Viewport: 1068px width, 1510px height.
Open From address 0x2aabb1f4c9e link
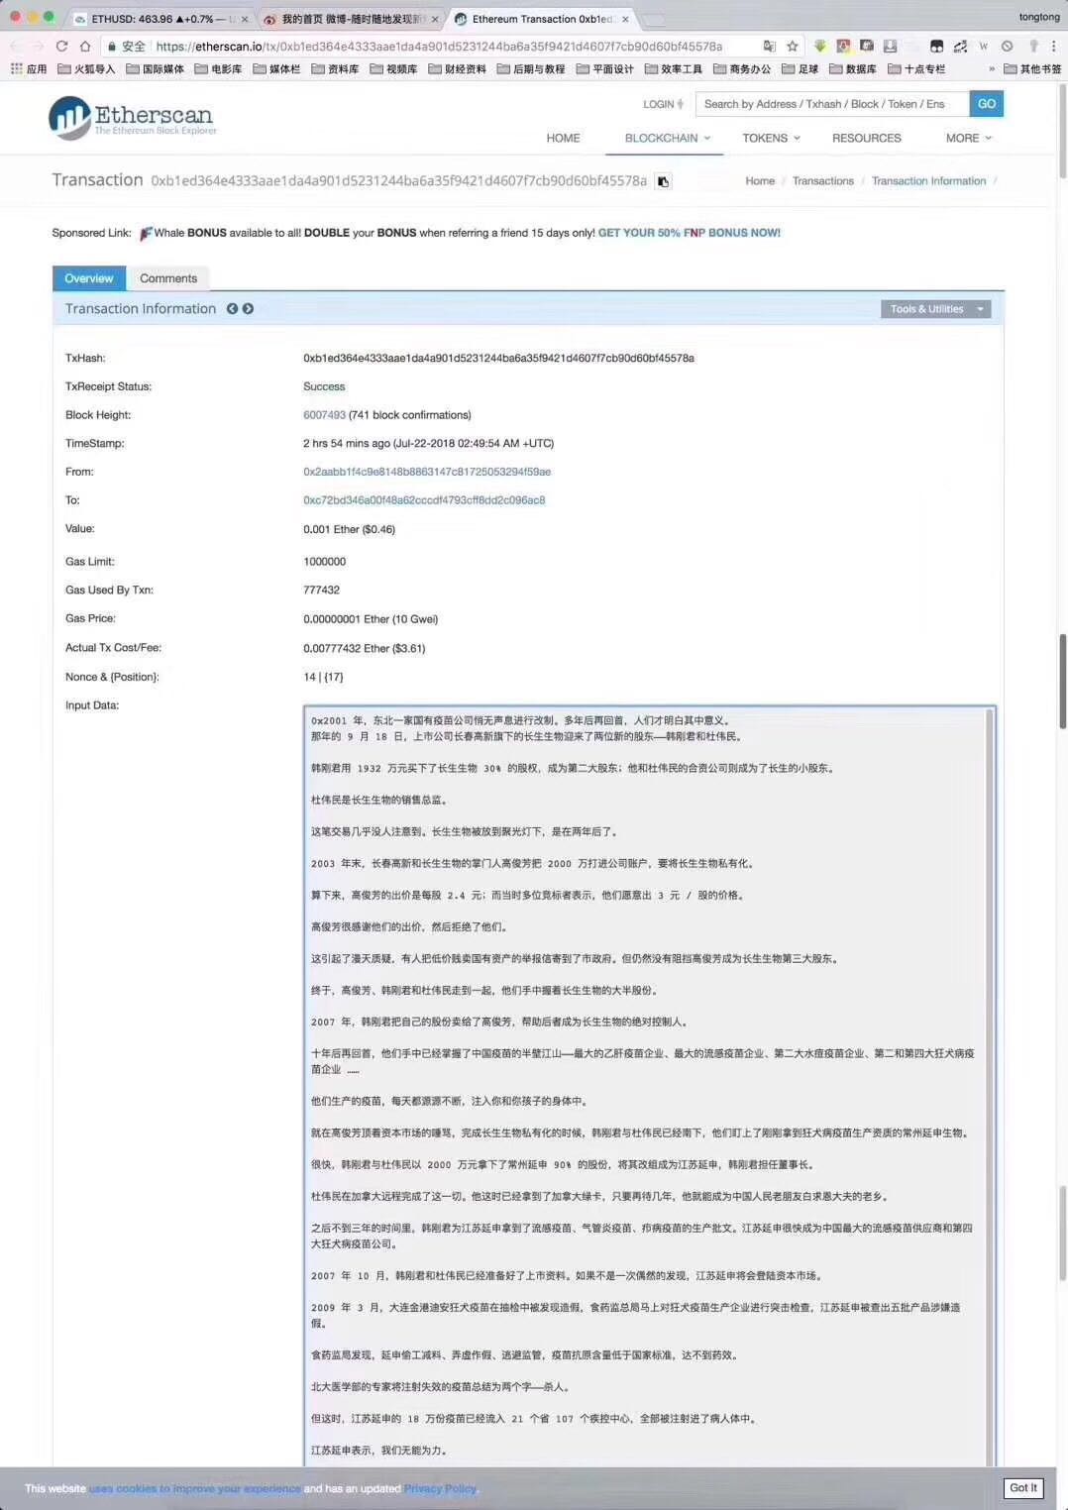click(427, 472)
